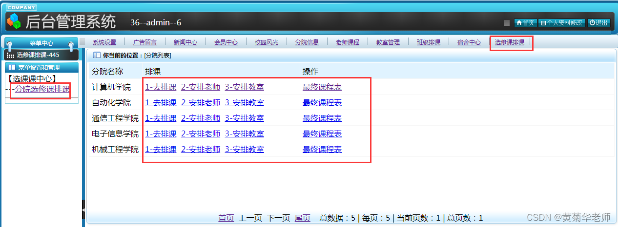618x227 pixels.
Task: Open the 班级排课 menu
Action: click(429, 42)
